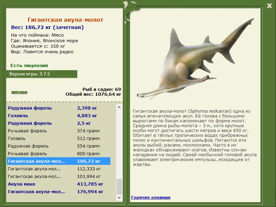Select Гигантская акула-молот 176,994 кг row
Image resolution: width=276 pixels, height=207 pixels.
click(x=59, y=191)
